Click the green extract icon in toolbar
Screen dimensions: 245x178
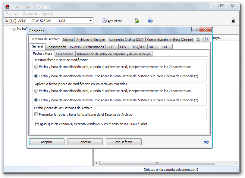(137, 21)
